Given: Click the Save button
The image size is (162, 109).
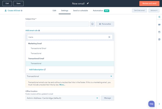Looking at the screenshot, I should 18,3.
